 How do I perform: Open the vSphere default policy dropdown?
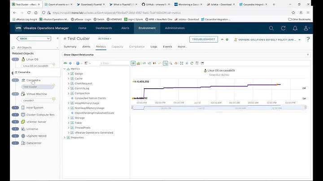pyautogui.click(x=299, y=40)
